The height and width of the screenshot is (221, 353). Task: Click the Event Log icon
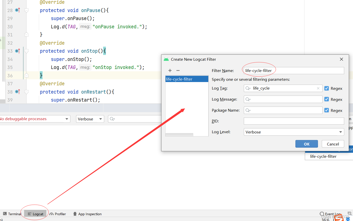click(x=322, y=214)
